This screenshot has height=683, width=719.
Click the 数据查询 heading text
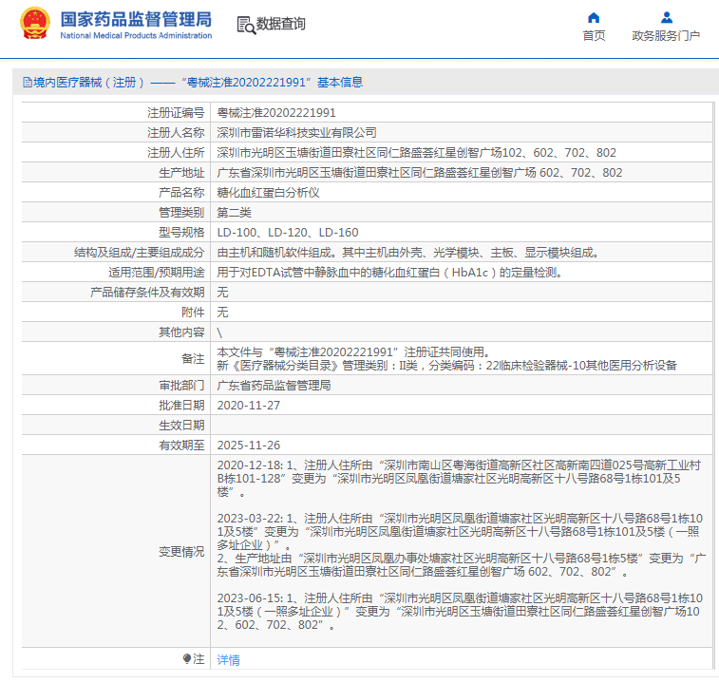(x=280, y=24)
